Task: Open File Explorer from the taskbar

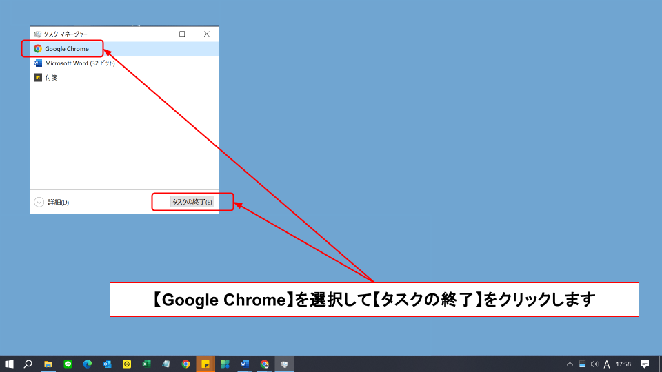Action: (48, 364)
